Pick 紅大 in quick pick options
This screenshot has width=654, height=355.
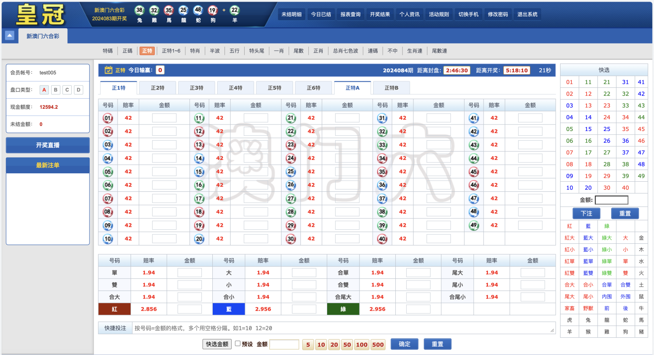[569, 238]
